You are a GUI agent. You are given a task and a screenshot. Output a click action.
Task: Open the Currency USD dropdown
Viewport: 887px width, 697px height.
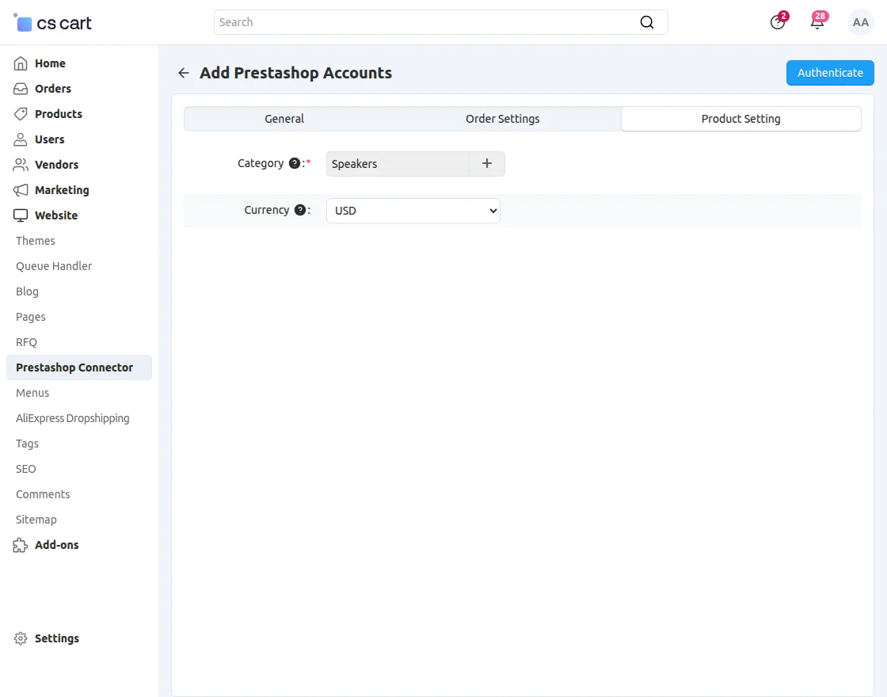(413, 211)
